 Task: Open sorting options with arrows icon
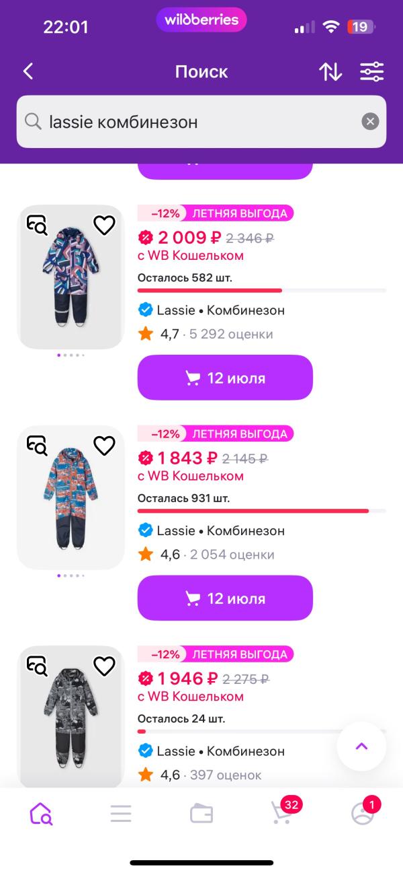coord(330,71)
